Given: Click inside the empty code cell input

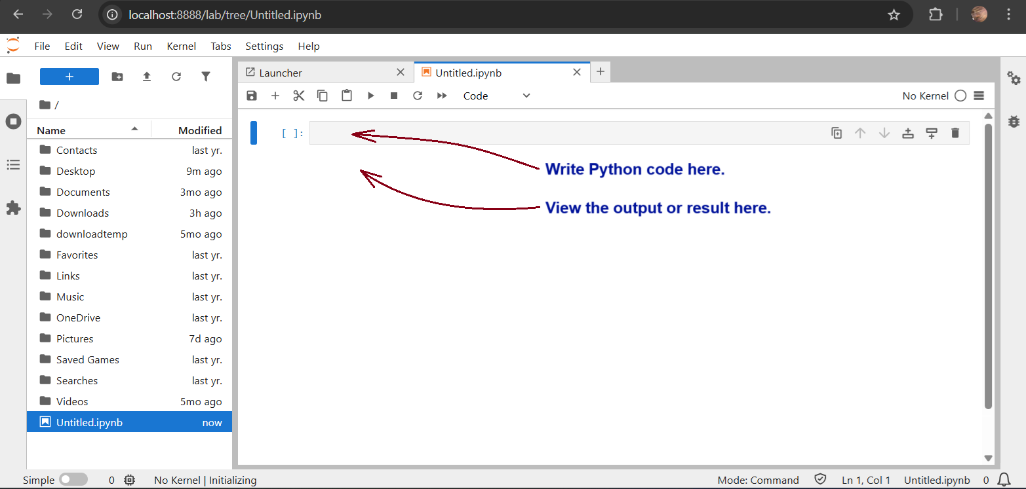Looking at the screenshot, I should (x=564, y=133).
